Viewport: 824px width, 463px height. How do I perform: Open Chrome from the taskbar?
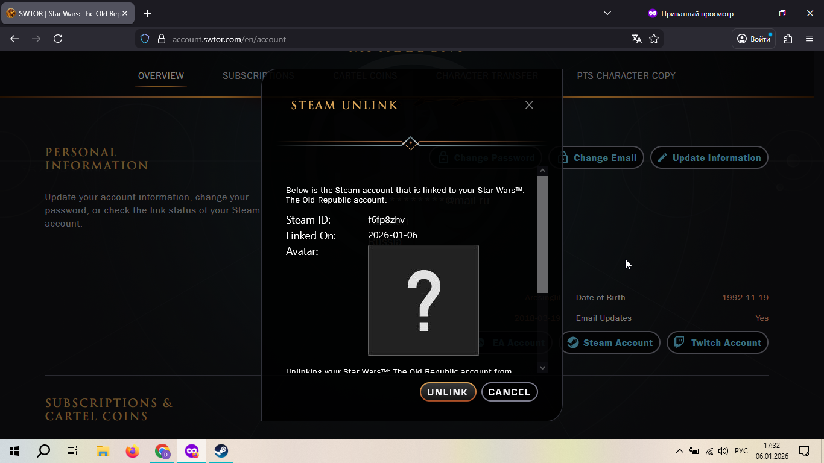click(x=162, y=451)
